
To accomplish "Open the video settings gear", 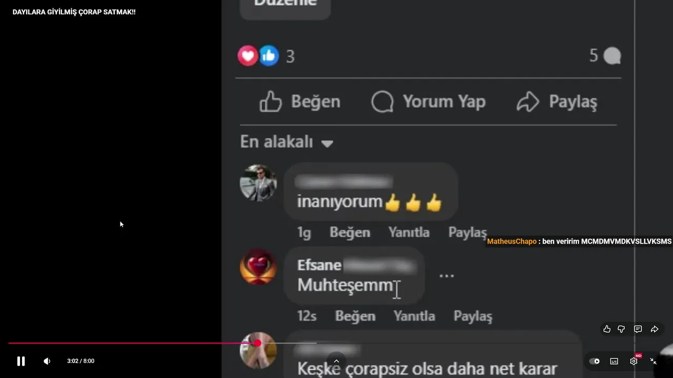I will tap(634, 361).
